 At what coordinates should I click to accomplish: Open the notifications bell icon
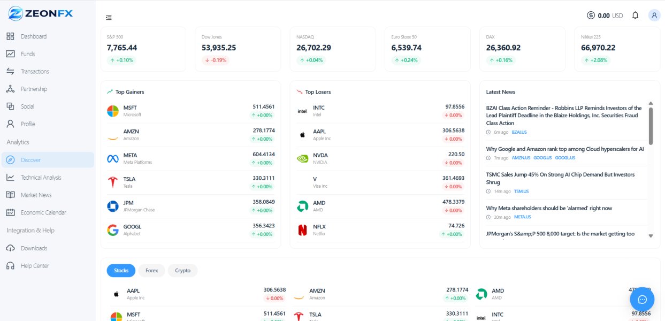tap(635, 16)
